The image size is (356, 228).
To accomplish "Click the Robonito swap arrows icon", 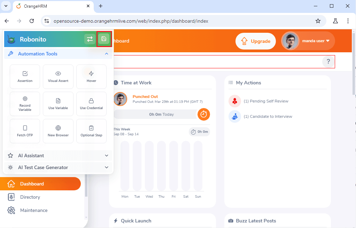I will (x=90, y=39).
